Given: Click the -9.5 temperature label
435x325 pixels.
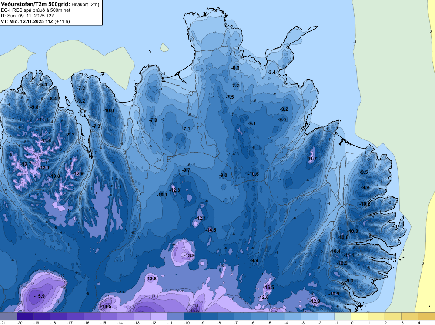Looking at the screenshot, I should point(364,172).
